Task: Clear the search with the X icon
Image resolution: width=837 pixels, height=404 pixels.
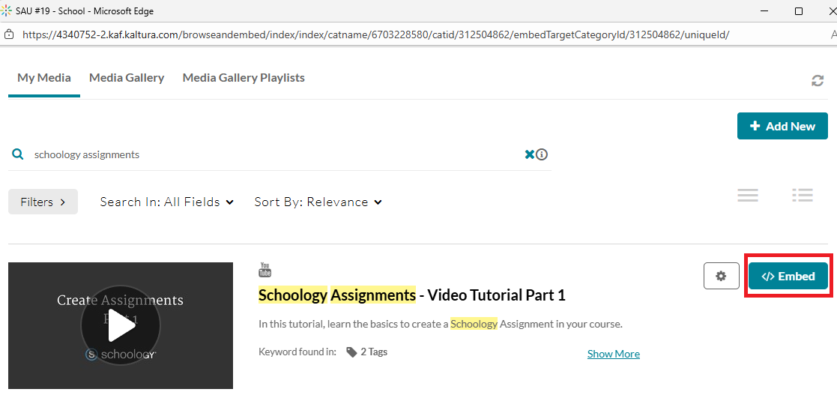Action: click(529, 154)
